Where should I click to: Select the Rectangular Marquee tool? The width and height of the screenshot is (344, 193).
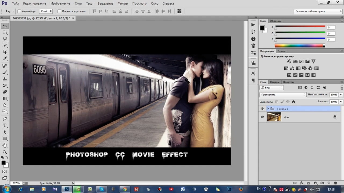5,32
